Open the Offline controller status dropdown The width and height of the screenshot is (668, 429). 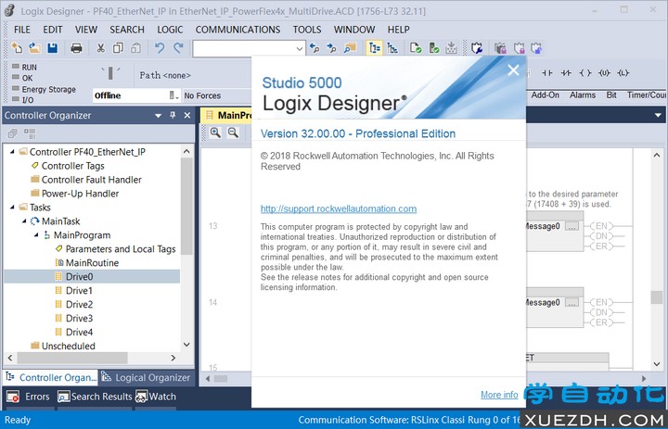(173, 95)
